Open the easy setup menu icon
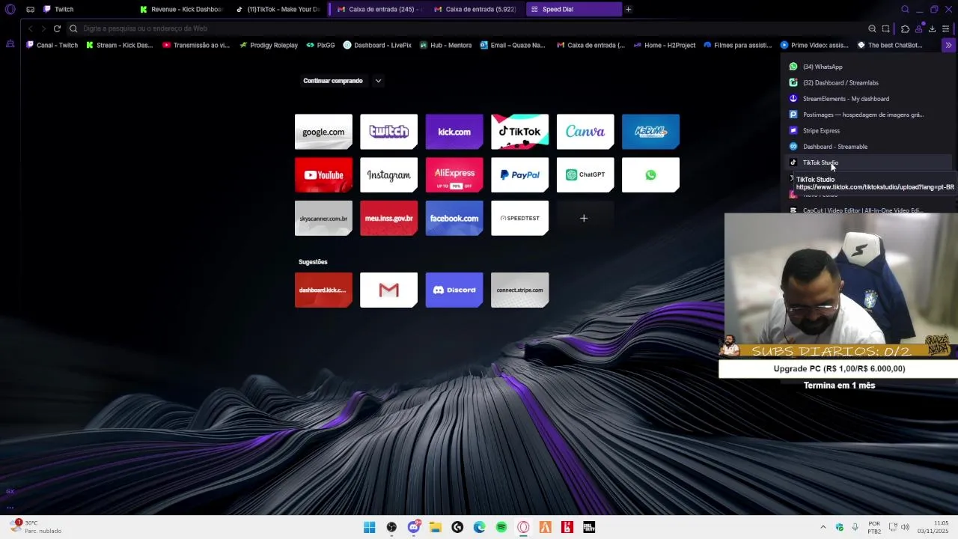Viewport: 958px width, 539px height. (x=945, y=28)
